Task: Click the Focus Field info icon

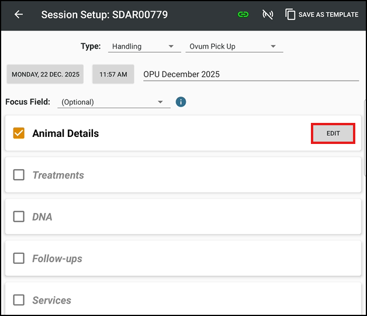Action: (x=181, y=102)
